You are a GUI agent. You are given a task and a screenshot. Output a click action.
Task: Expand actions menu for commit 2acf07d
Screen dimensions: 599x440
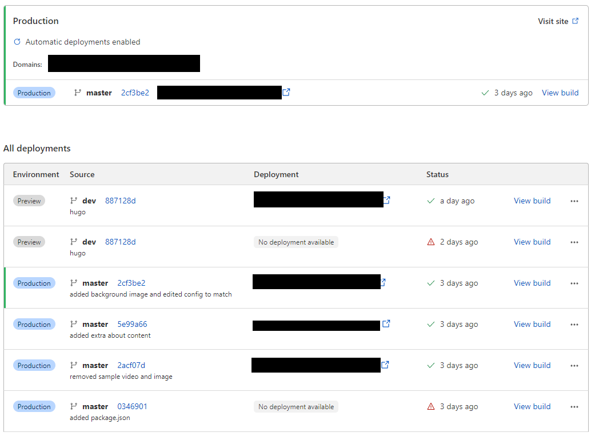click(574, 366)
